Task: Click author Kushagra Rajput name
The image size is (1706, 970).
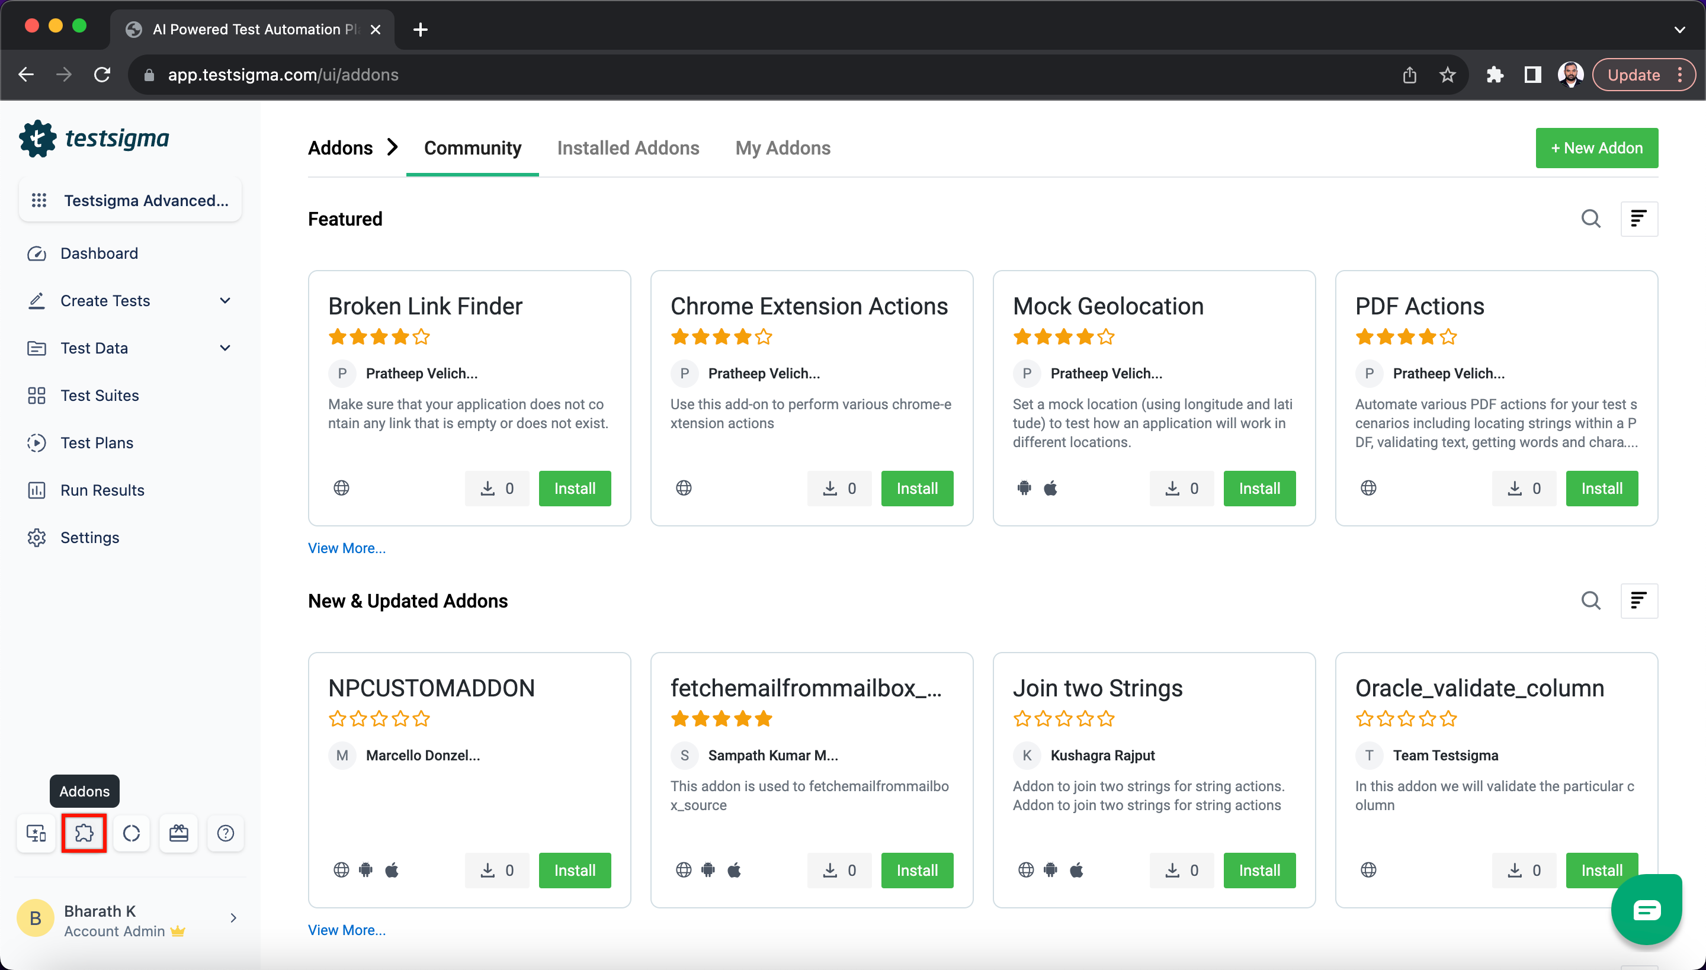Action: pyautogui.click(x=1102, y=755)
